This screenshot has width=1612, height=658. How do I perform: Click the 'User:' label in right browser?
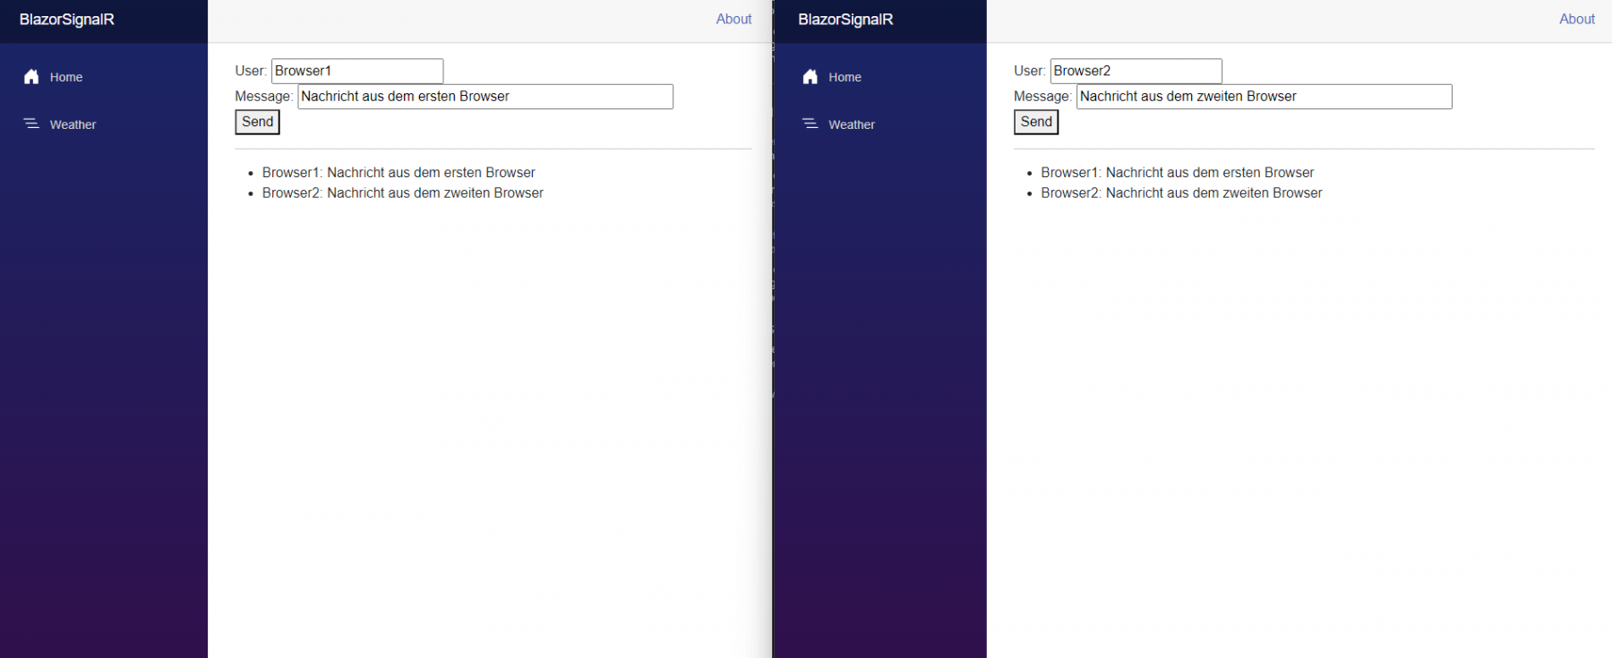pyautogui.click(x=1030, y=71)
